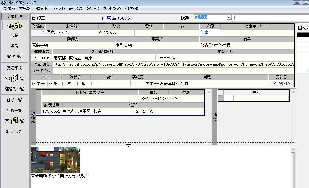Open the ツール(T) menu
This screenshot has height=188, width=309.
pyautogui.click(x=58, y=9)
